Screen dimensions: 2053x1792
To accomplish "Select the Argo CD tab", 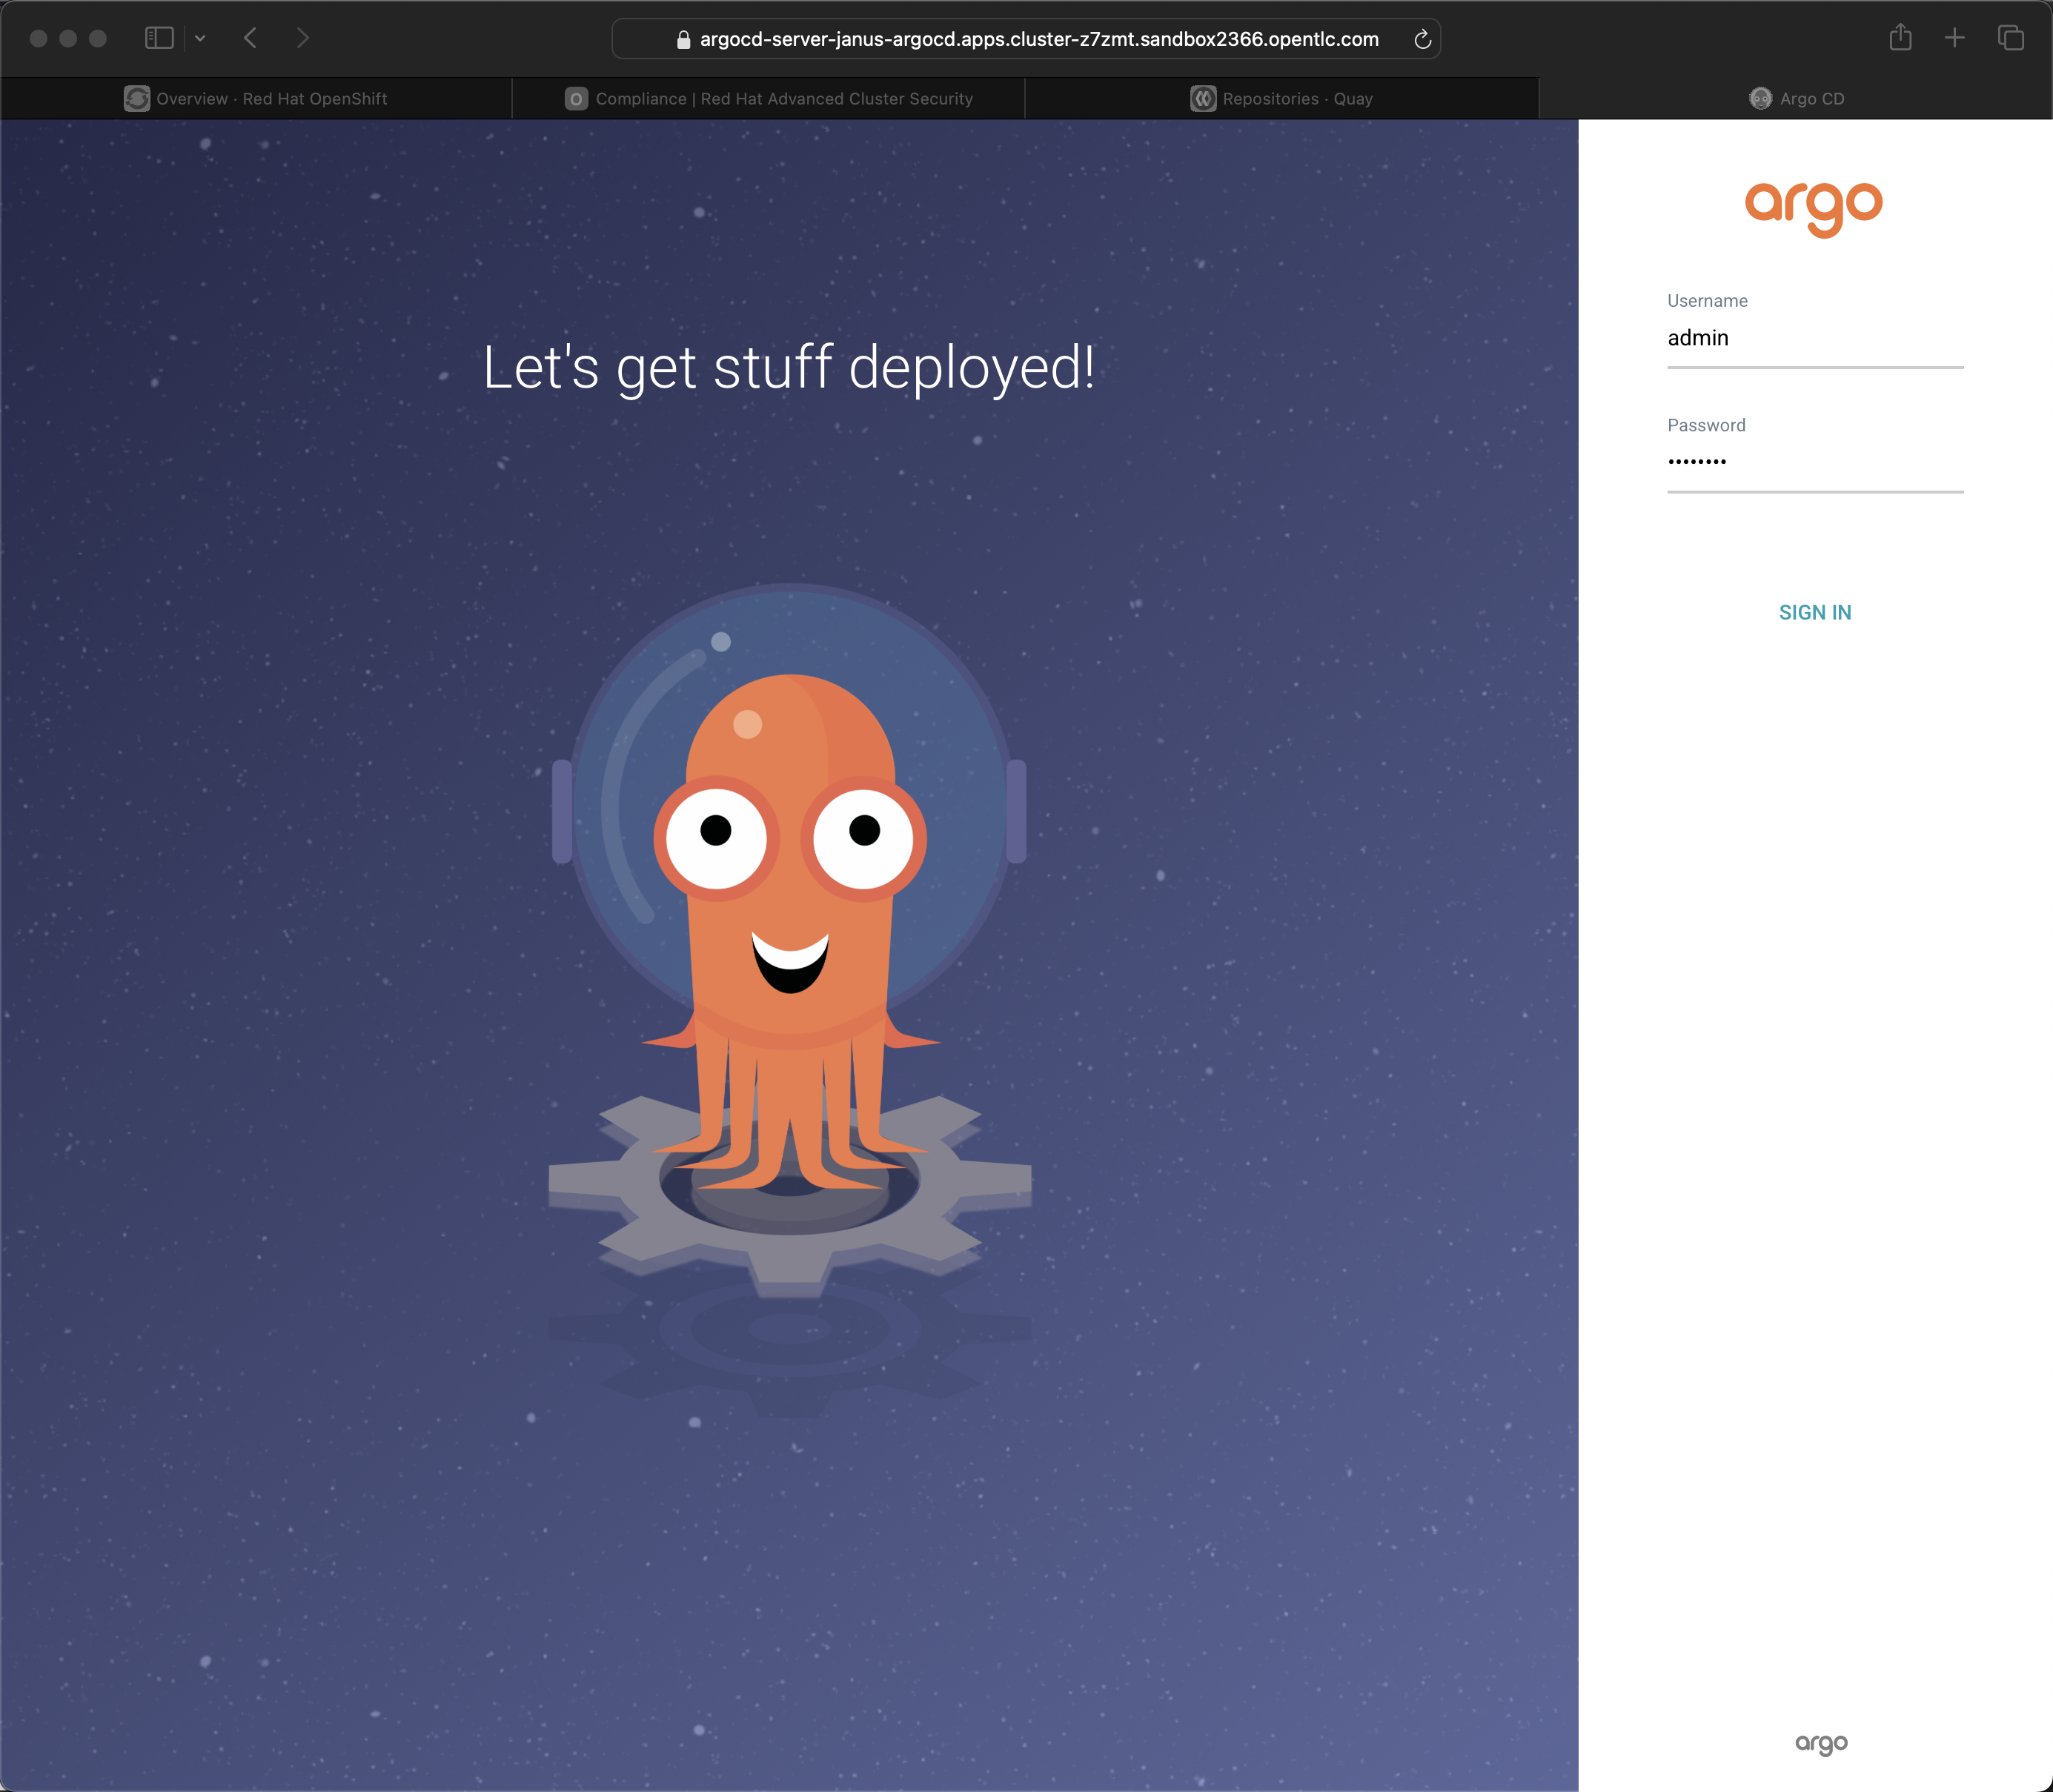I will pyautogui.click(x=1796, y=99).
